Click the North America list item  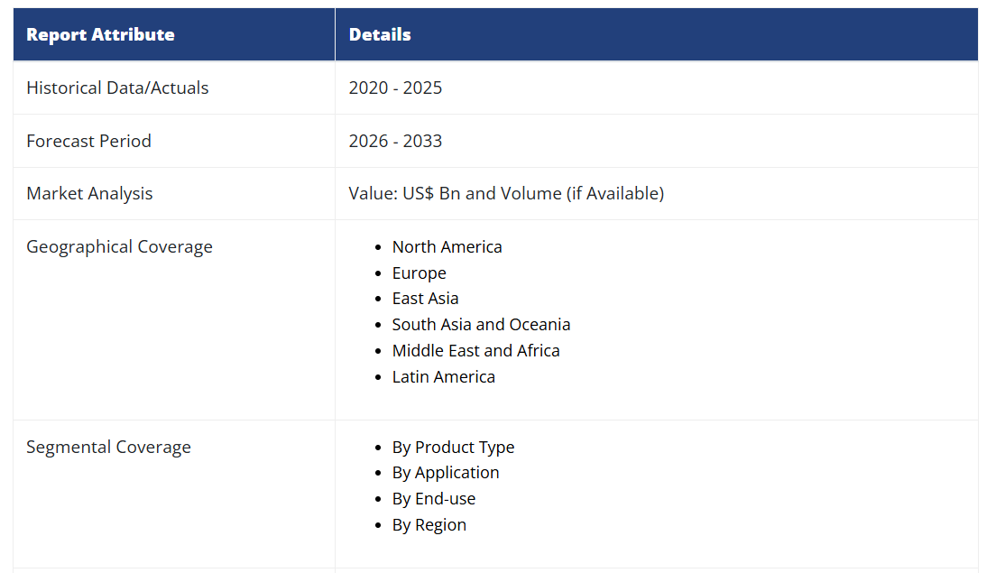pyautogui.click(x=447, y=246)
